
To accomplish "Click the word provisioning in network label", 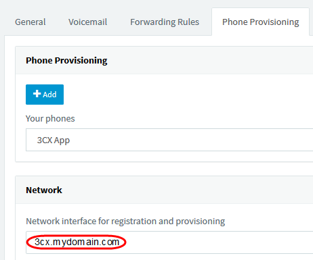I will pyautogui.click(x=201, y=222).
